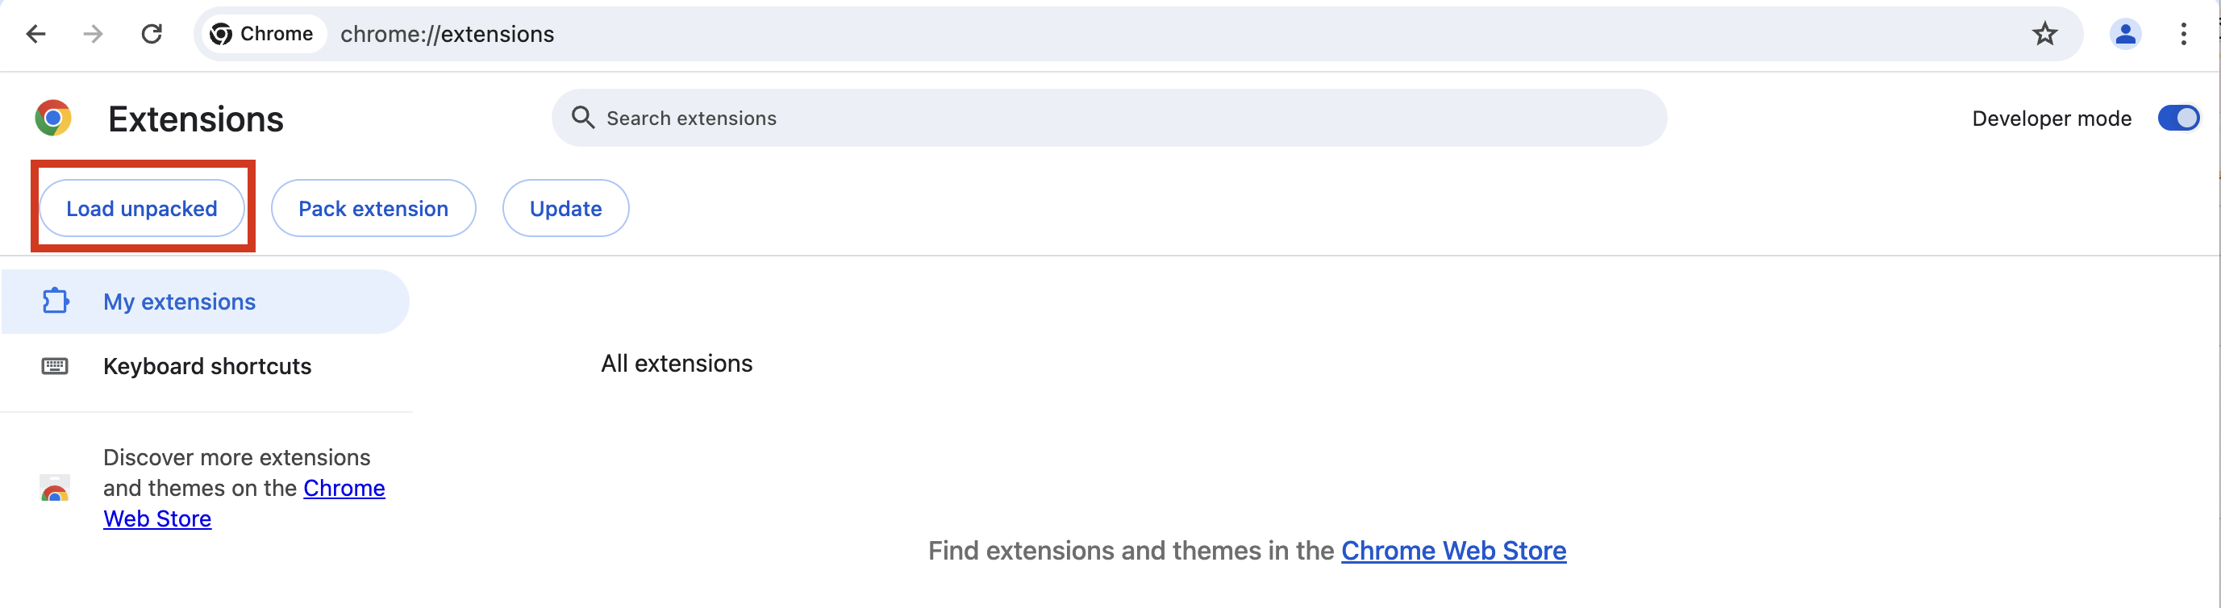Viewport: 2221px width, 608px height.
Task: Open Keyboard shortcuts section
Action: 207,367
